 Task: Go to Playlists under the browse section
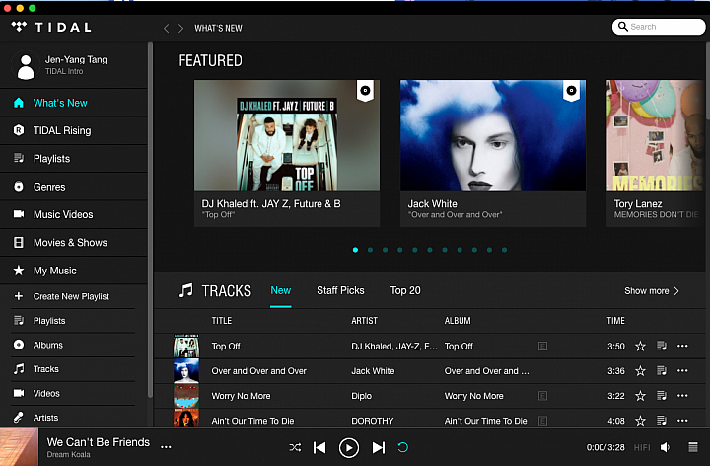pyautogui.click(x=73, y=159)
